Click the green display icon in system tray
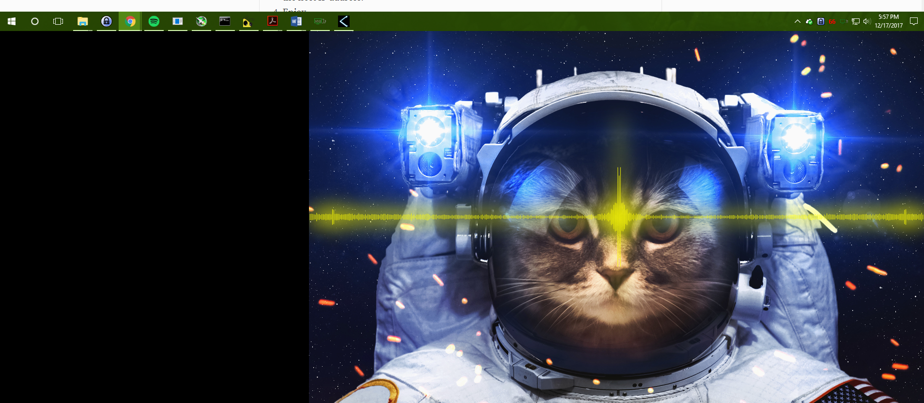The width and height of the screenshot is (924, 403). pyautogui.click(x=844, y=21)
